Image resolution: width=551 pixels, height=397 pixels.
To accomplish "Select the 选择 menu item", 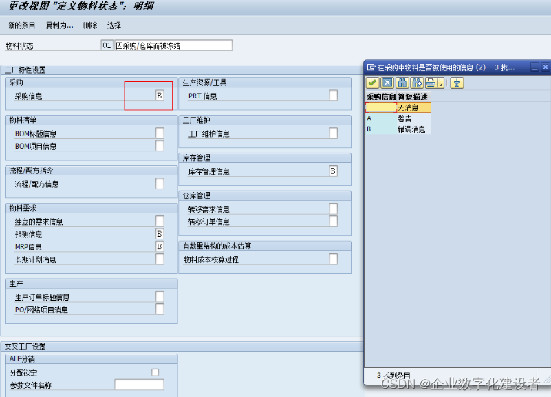I will [114, 25].
